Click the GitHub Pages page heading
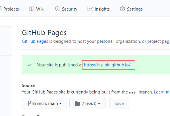The height and width of the screenshot is (116, 170). pyautogui.click(x=44, y=32)
